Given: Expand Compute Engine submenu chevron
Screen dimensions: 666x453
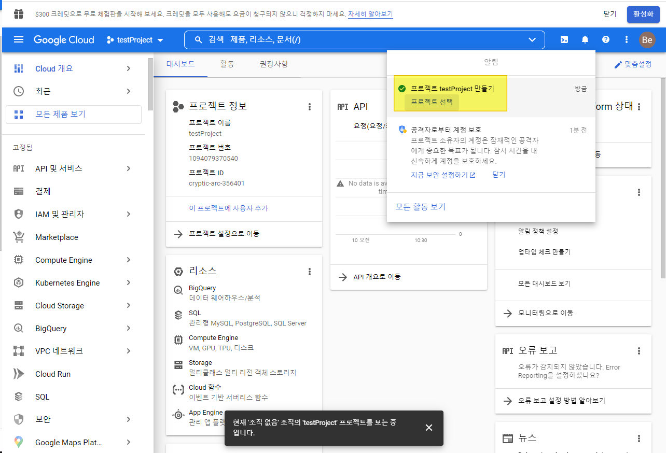Looking at the screenshot, I should [129, 260].
